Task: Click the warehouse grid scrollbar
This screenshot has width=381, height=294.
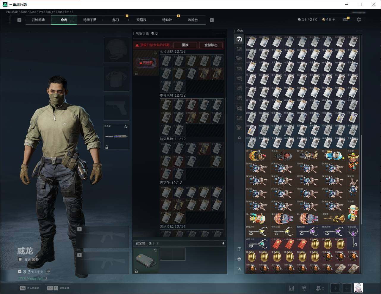Action: [x=361, y=179]
